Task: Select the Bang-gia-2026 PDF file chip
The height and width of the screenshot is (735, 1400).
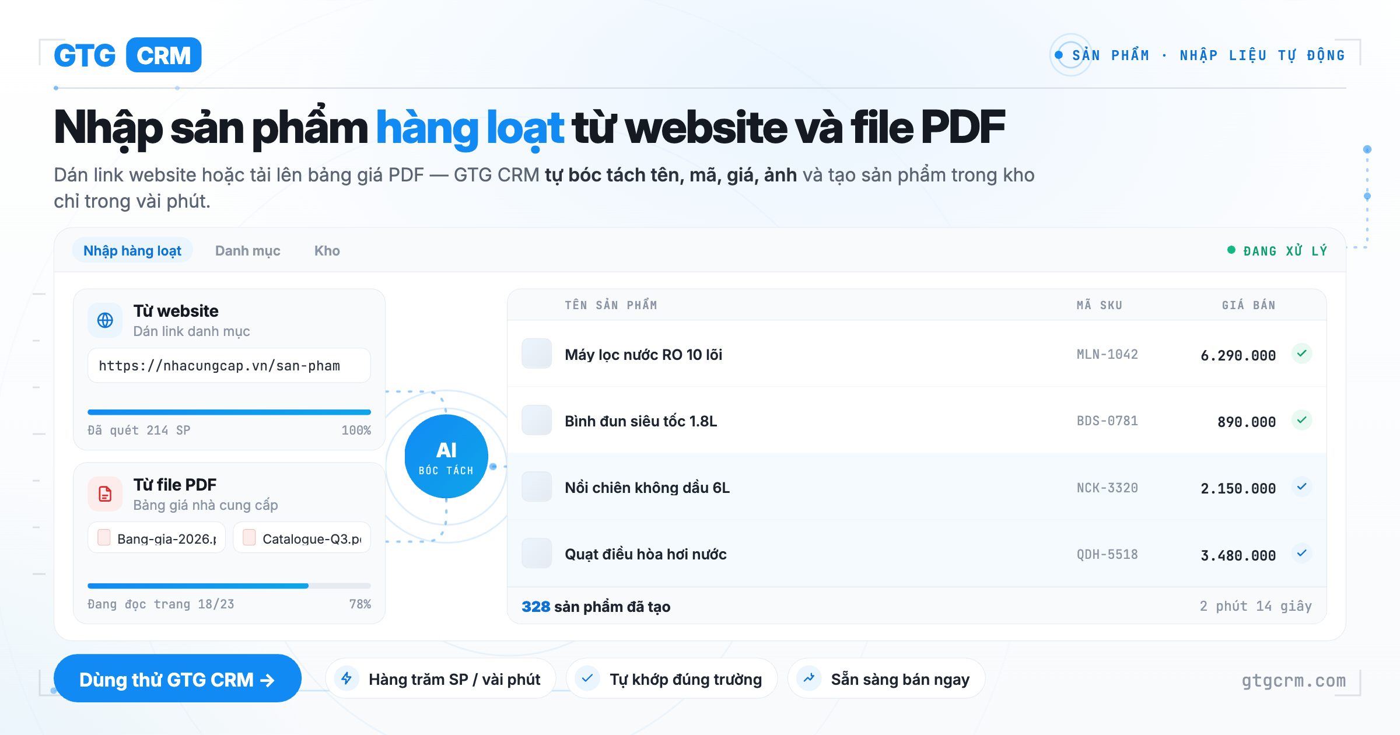Action: coord(156,538)
